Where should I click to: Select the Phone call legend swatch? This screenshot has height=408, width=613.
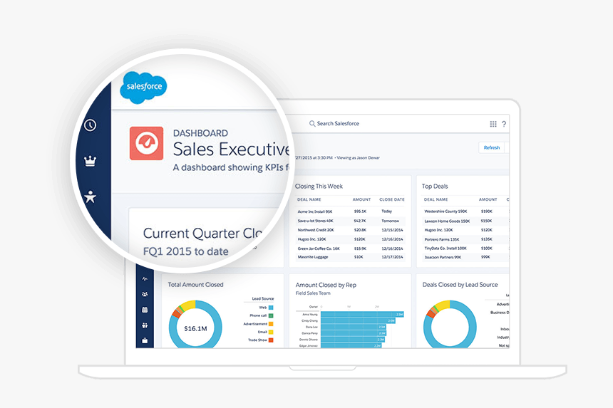(x=271, y=315)
